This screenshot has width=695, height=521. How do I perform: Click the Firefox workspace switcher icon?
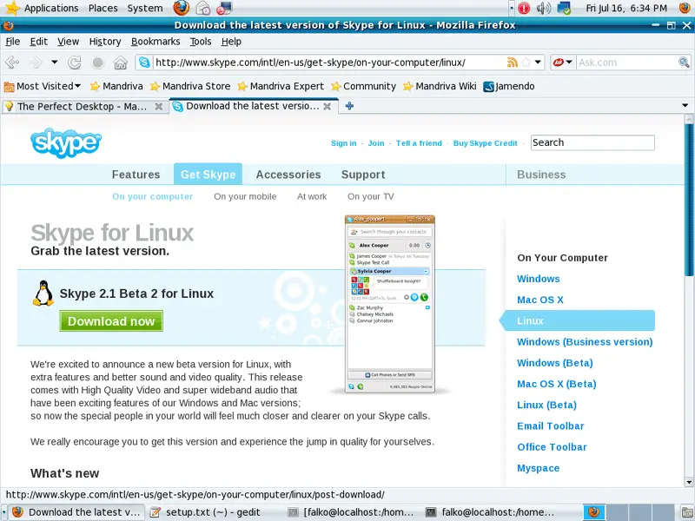[594, 512]
